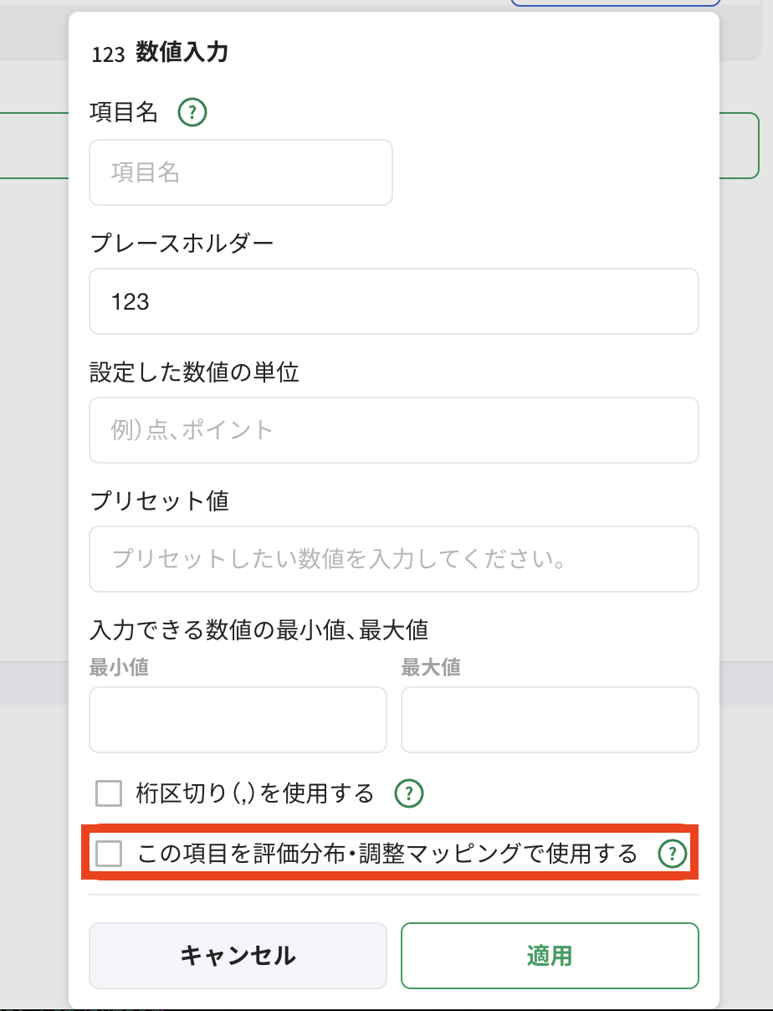The height and width of the screenshot is (1011, 773).
Task: Click the dimmed overlay outside the dialog
Action: pos(33,502)
